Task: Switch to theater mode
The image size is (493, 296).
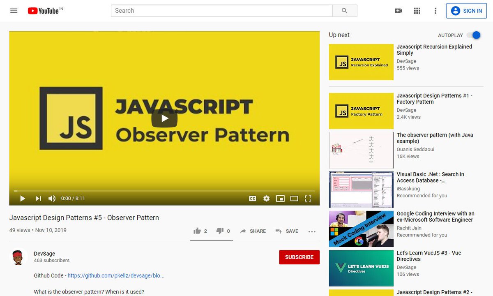Action: (294, 199)
